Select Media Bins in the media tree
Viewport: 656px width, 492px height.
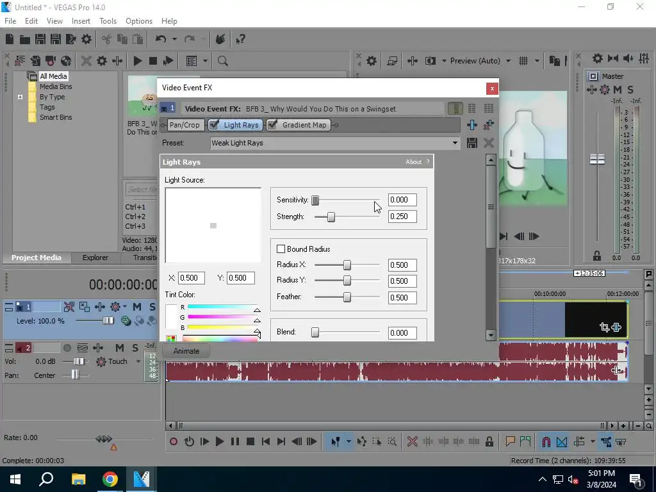click(x=56, y=86)
